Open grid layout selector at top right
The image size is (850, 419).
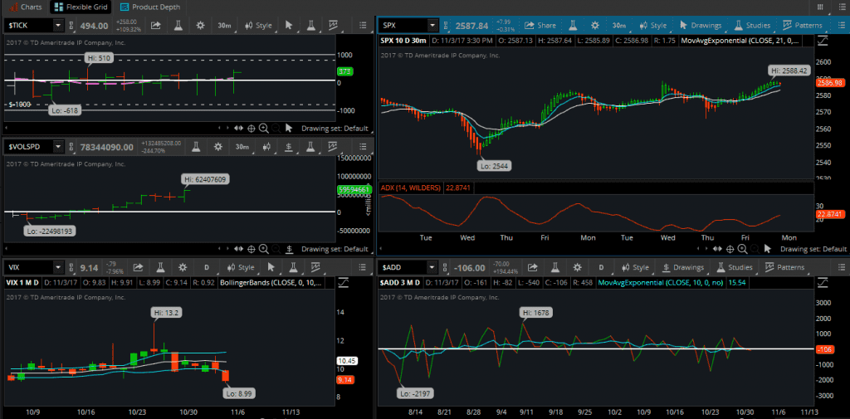point(819,7)
